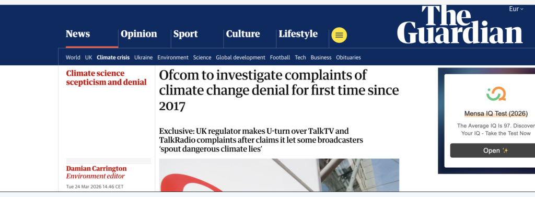Open the Obituaries link

pos(348,57)
